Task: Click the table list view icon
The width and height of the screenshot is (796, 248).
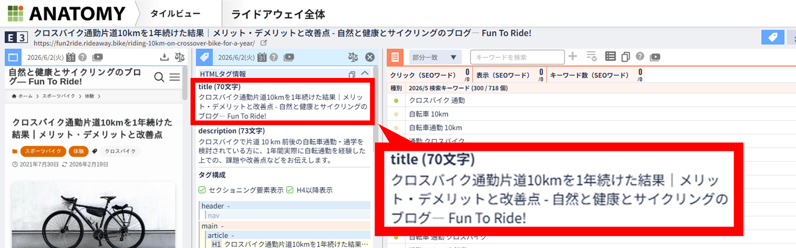Action: [610, 57]
